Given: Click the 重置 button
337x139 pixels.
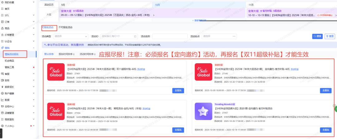Looking at the screenshot, I should (330, 36).
